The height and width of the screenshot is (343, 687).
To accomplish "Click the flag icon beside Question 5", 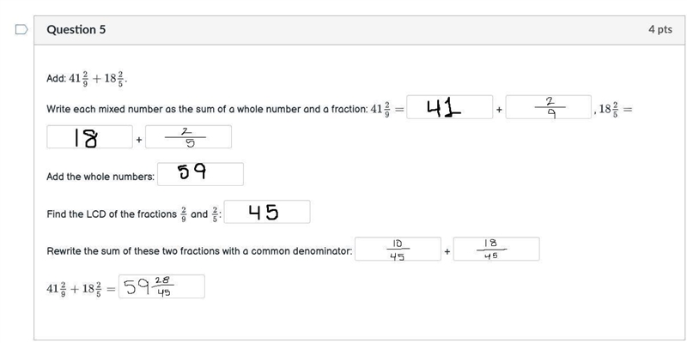I will (21, 29).
